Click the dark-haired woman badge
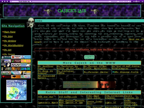This screenshot has height=108, width=144. 6,69
